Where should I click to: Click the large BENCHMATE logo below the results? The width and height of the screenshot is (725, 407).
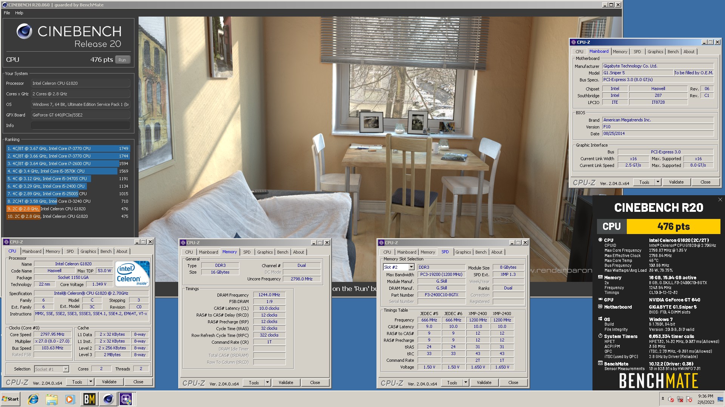(659, 381)
